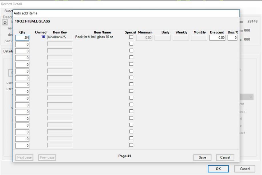Click the Save button

202,157
